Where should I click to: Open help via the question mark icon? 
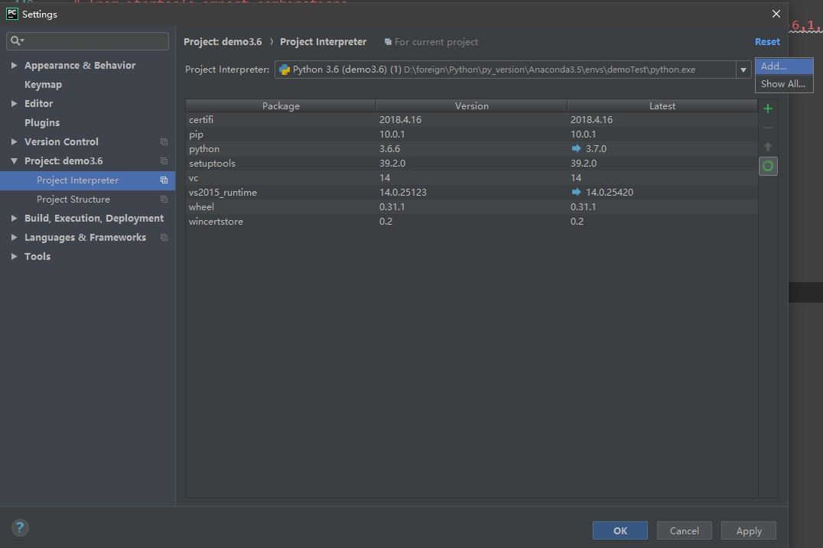(x=20, y=527)
